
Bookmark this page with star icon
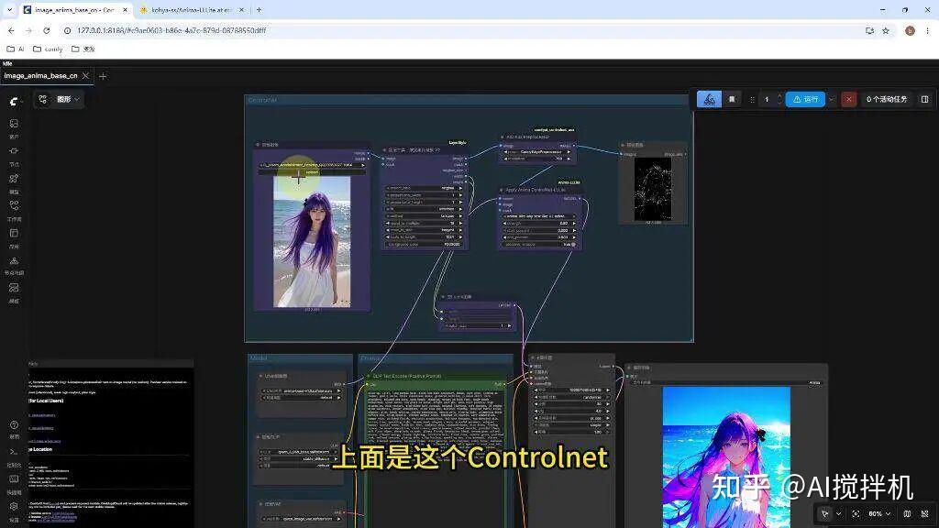886,30
